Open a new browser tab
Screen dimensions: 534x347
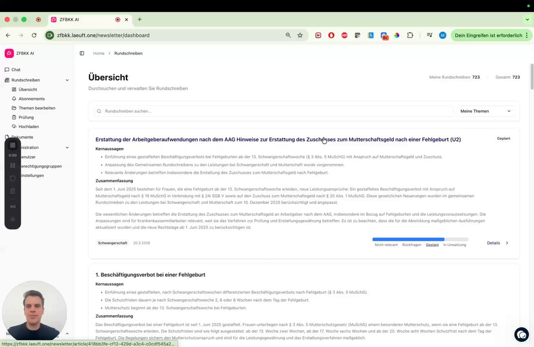pos(139,19)
